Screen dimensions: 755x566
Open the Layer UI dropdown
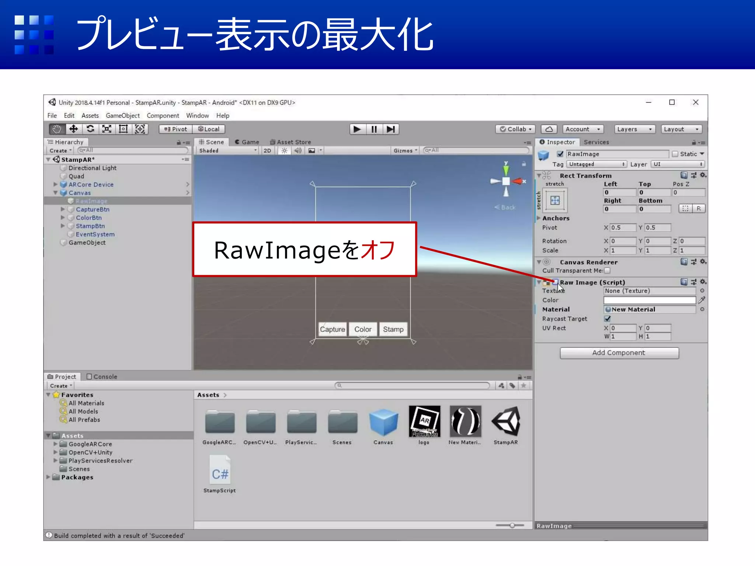(x=678, y=164)
